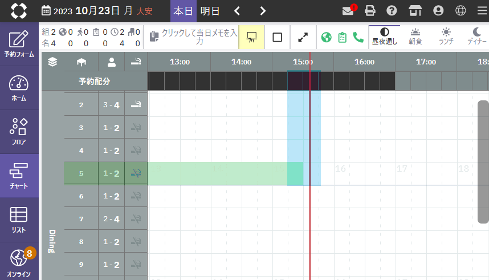Toggle the green phone reservation filter
The height and width of the screenshot is (280, 489).
coord(358,37)
